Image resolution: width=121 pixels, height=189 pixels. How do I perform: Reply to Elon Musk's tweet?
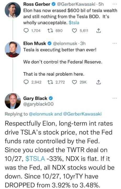[26, 82]
